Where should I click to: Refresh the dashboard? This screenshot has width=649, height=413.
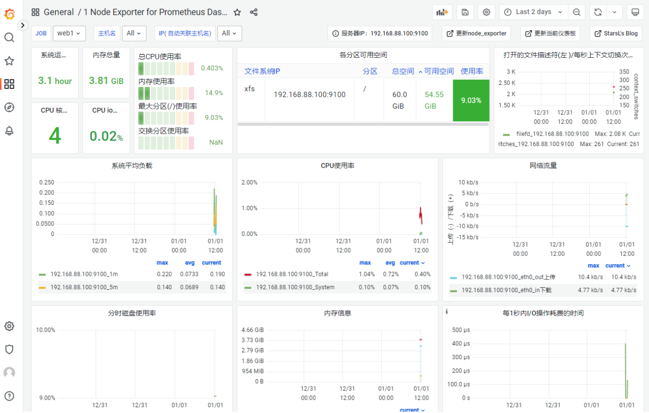click(x=598, y=12)
